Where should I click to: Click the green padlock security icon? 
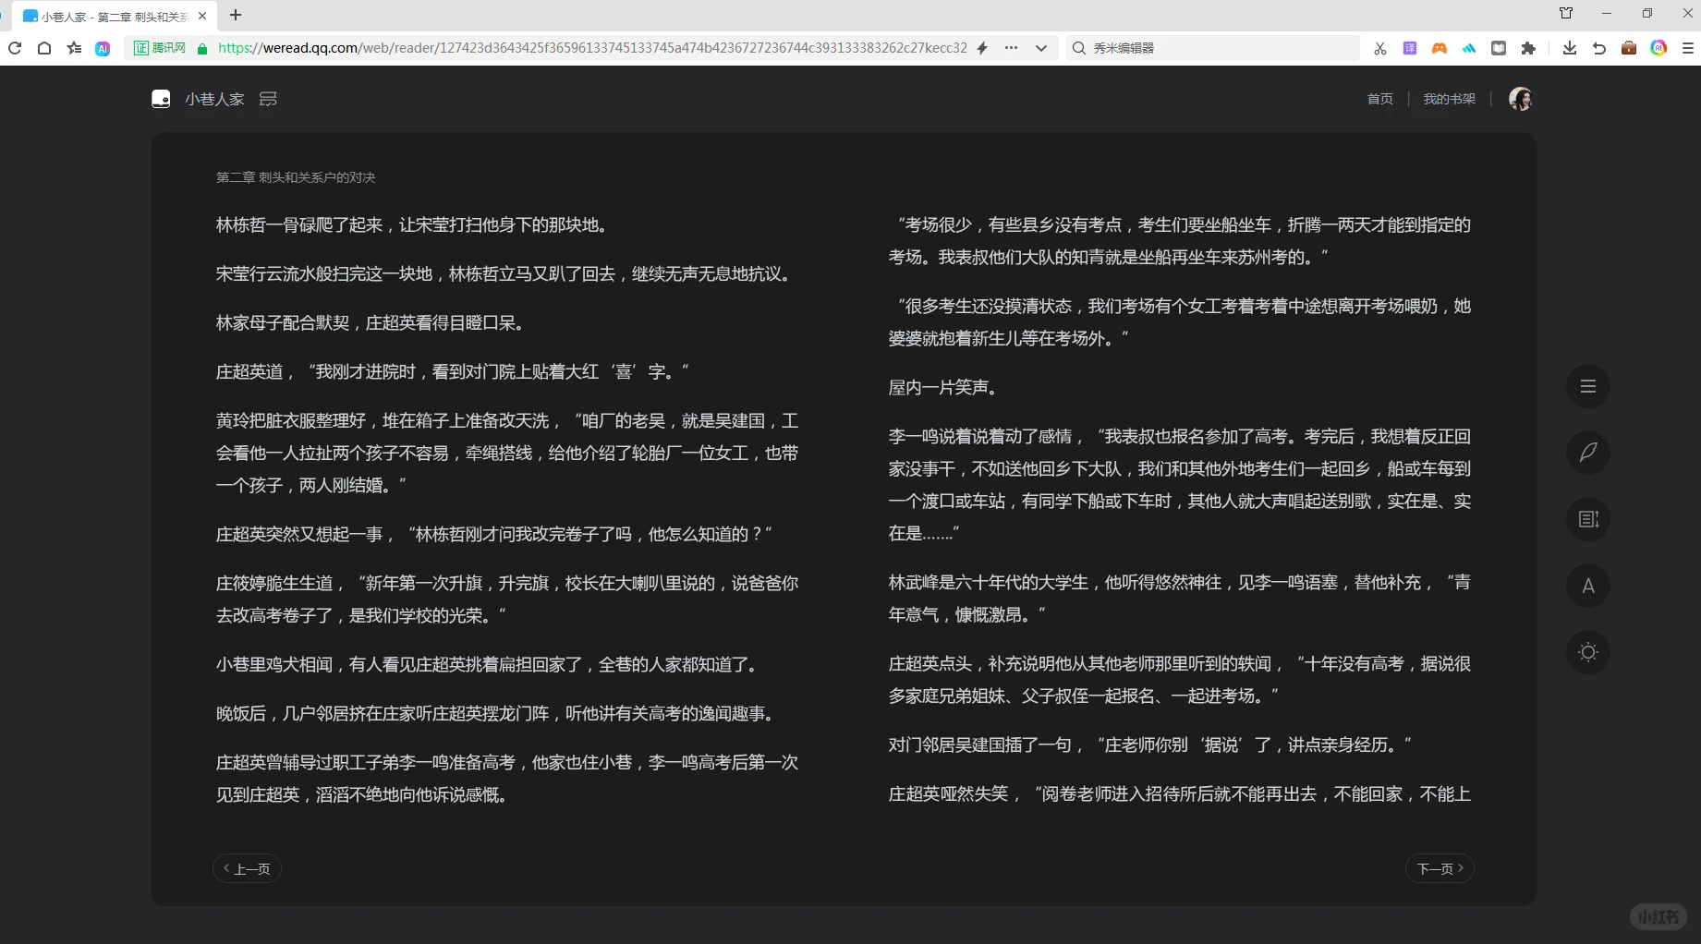tap(202, 48)
